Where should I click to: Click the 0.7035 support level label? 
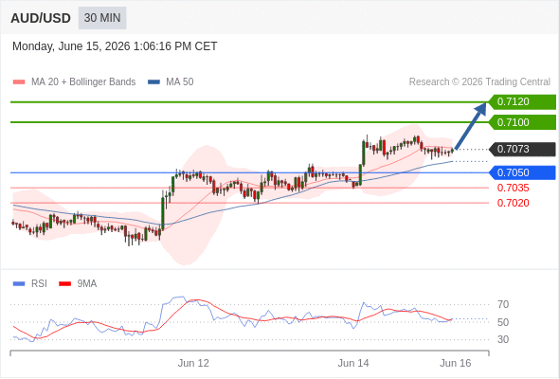(513, 188)
